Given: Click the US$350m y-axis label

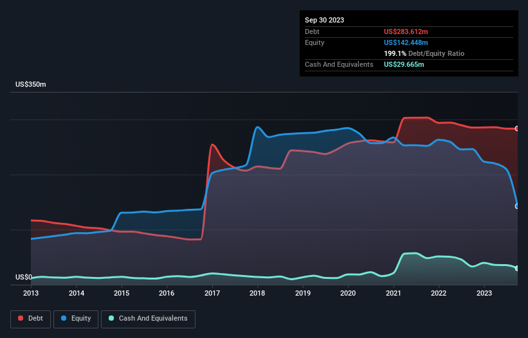Looking at the screenshot, I should click(31, 84).
